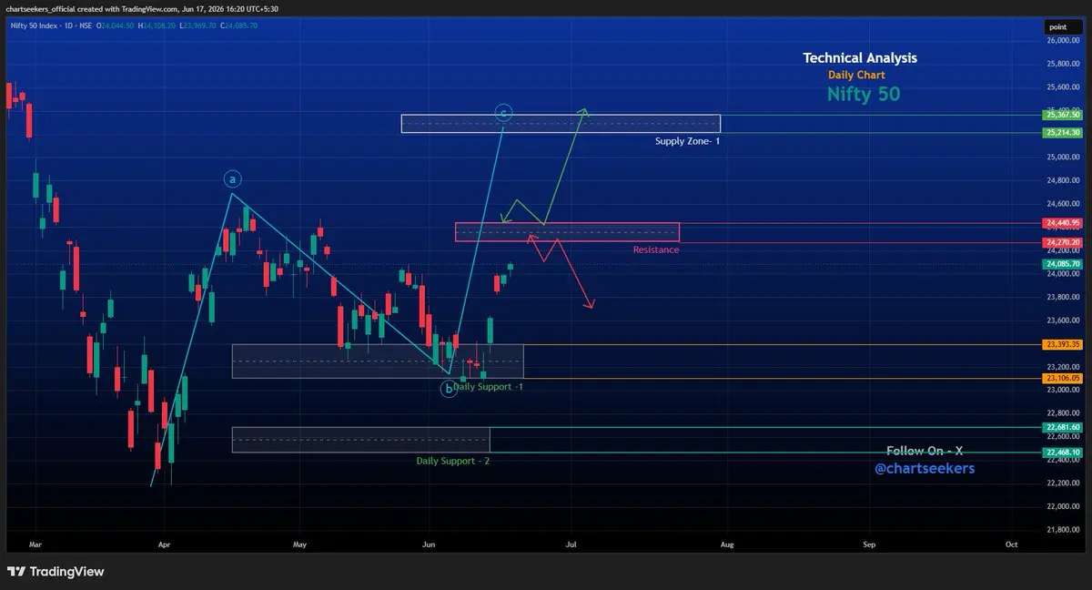Viewport: 1092px width, 590px height.
Task: Click the 'Mar' time axis label
Action: (x=34, y=544)
